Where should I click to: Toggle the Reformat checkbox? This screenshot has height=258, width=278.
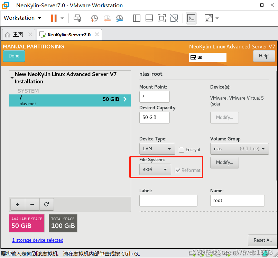tap(177, 171)
